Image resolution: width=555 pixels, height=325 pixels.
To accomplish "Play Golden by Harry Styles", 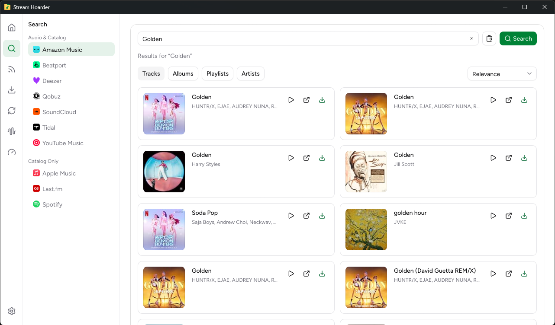I will tap(291, 158).
